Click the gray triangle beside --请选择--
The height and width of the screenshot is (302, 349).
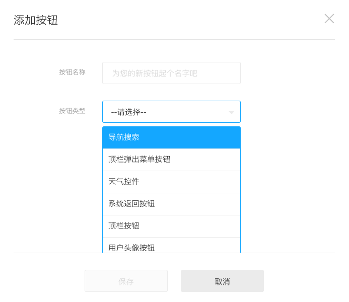[x=232, y=112]
